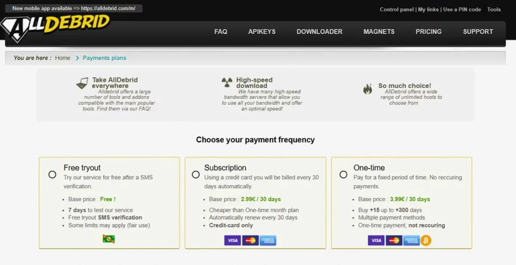The image size is (516, 265).
Task: Click the green Free ! price text
Action: click(x=108, y=200)
